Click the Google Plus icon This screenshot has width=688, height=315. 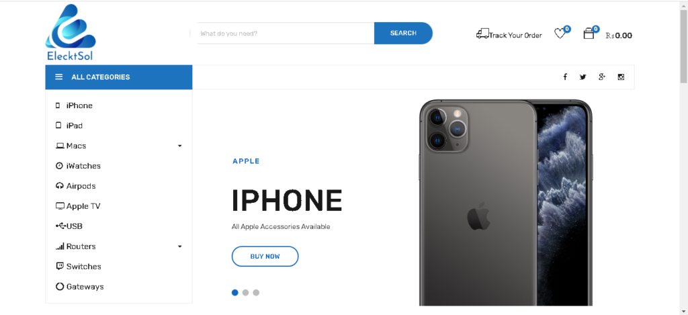[x=602, y=77]
